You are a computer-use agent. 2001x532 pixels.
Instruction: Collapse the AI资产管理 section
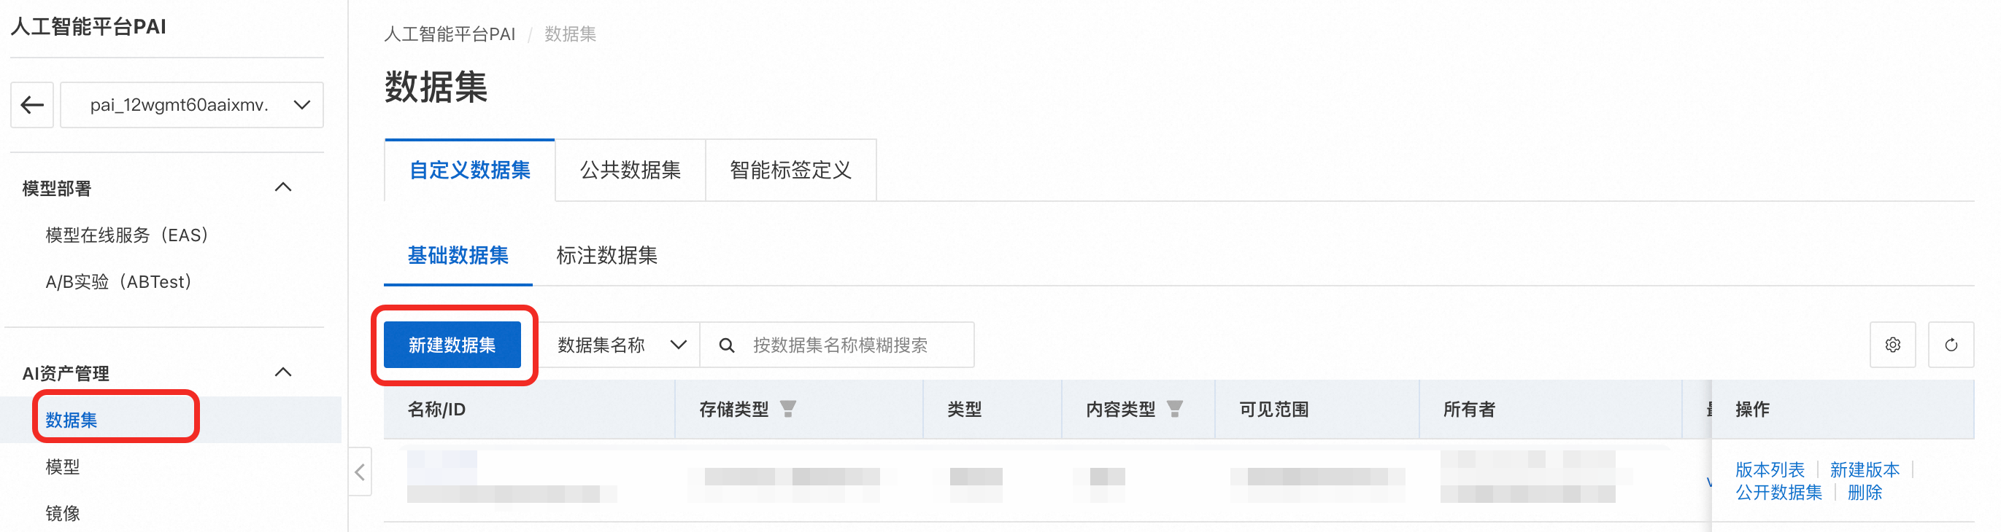click(x=284, y=372)
